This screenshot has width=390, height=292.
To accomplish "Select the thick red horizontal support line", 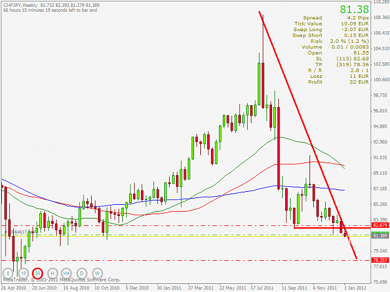I will point(332,228).
